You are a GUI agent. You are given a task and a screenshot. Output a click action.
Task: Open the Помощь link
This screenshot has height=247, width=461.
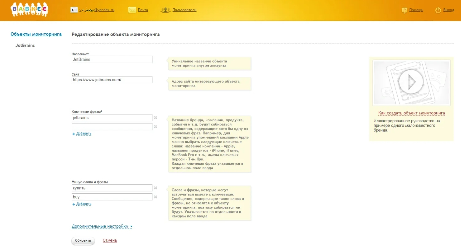tap(416, 10)
